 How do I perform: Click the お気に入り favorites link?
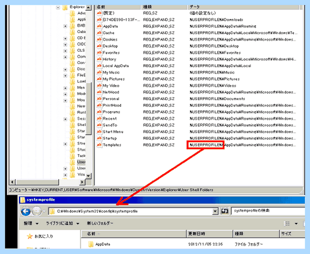point(44,236)
